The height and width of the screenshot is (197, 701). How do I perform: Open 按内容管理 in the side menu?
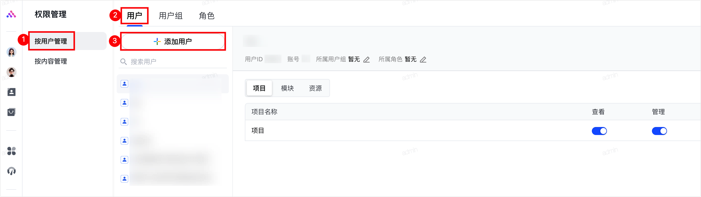click(51, 61)
